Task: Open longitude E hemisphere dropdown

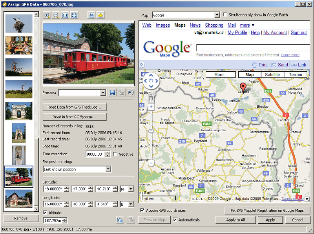Action: pos(131,204)
